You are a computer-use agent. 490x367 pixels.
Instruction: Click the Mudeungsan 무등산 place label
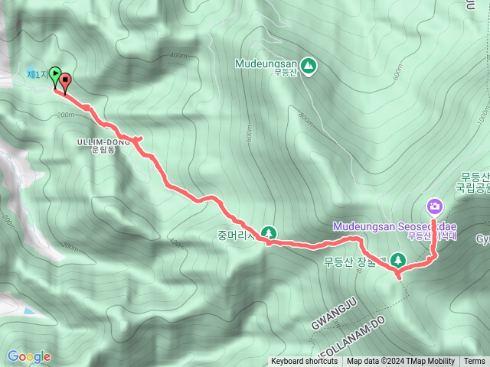coord(266,67)
